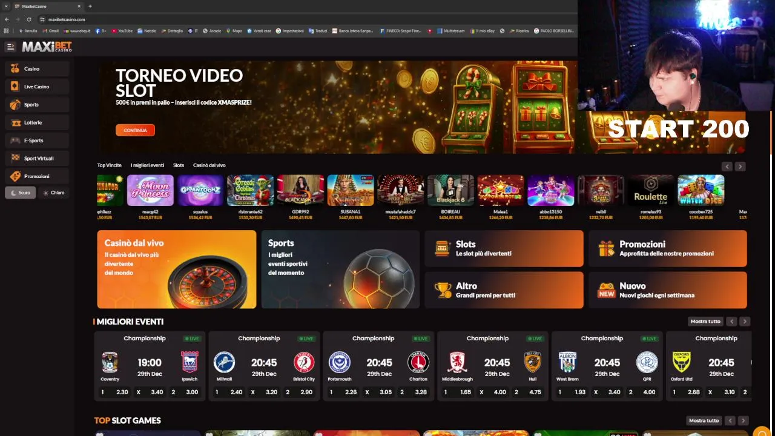Select E-Sports in the sidebar
Viewport: 775px width, 436px height.
(x=37, y=140)
